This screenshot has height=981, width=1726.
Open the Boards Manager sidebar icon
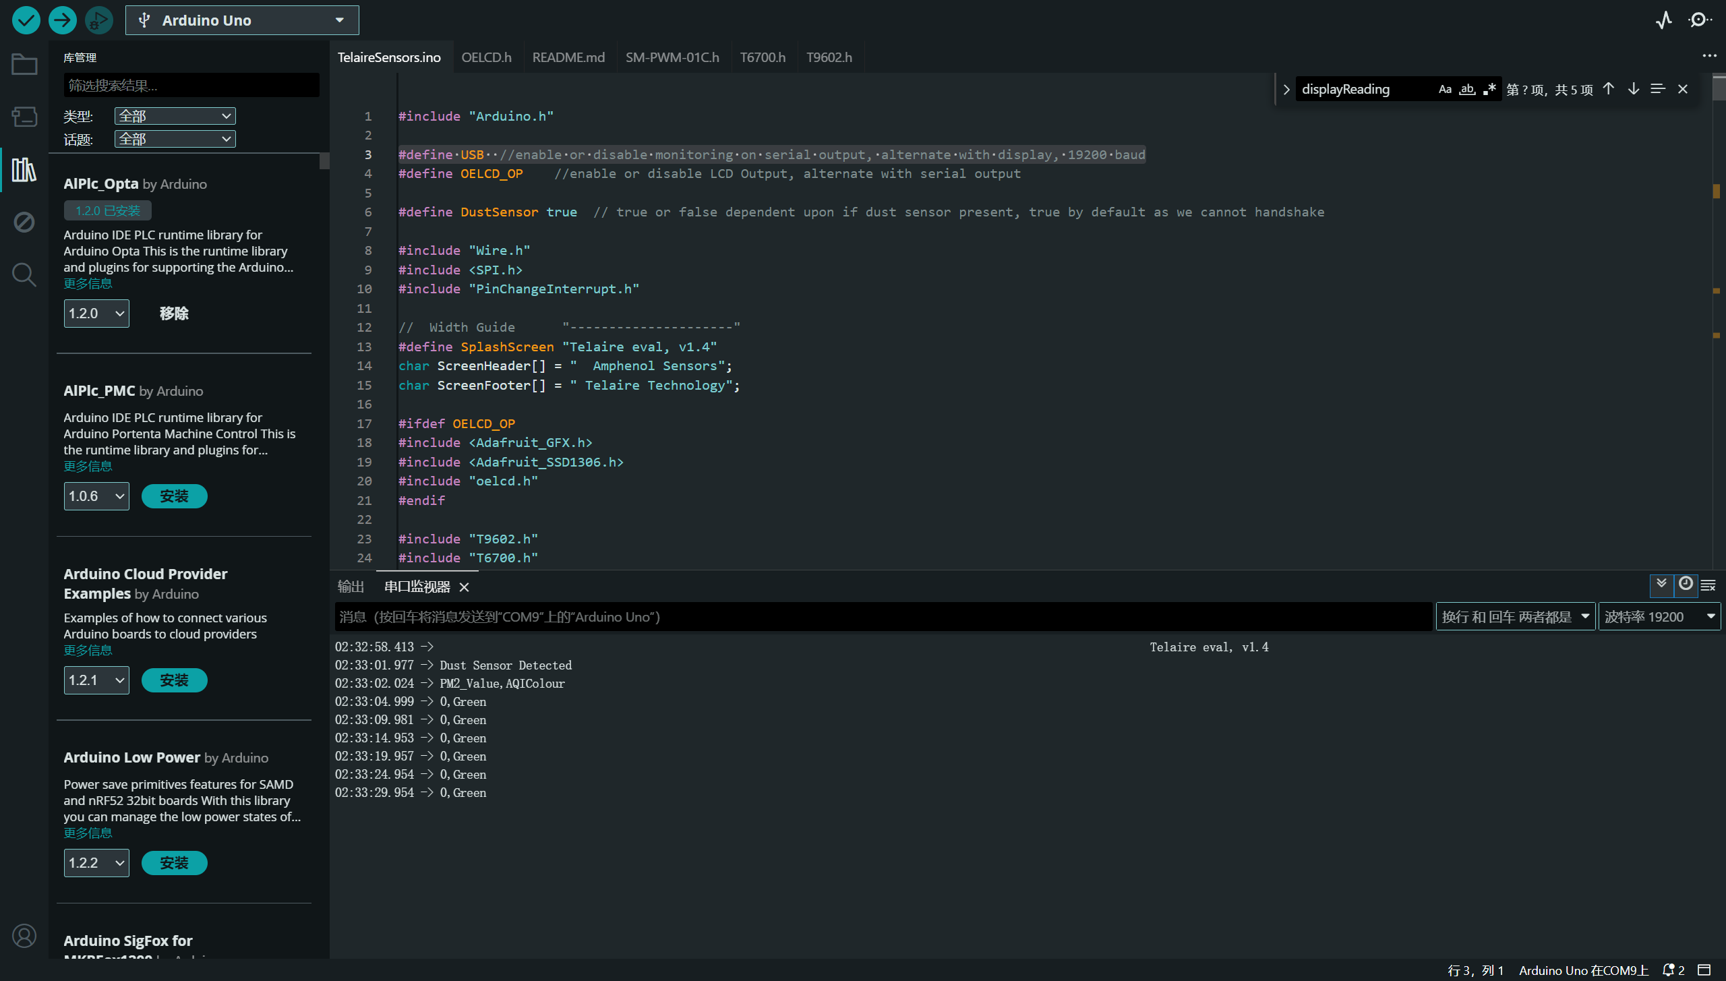24,117
